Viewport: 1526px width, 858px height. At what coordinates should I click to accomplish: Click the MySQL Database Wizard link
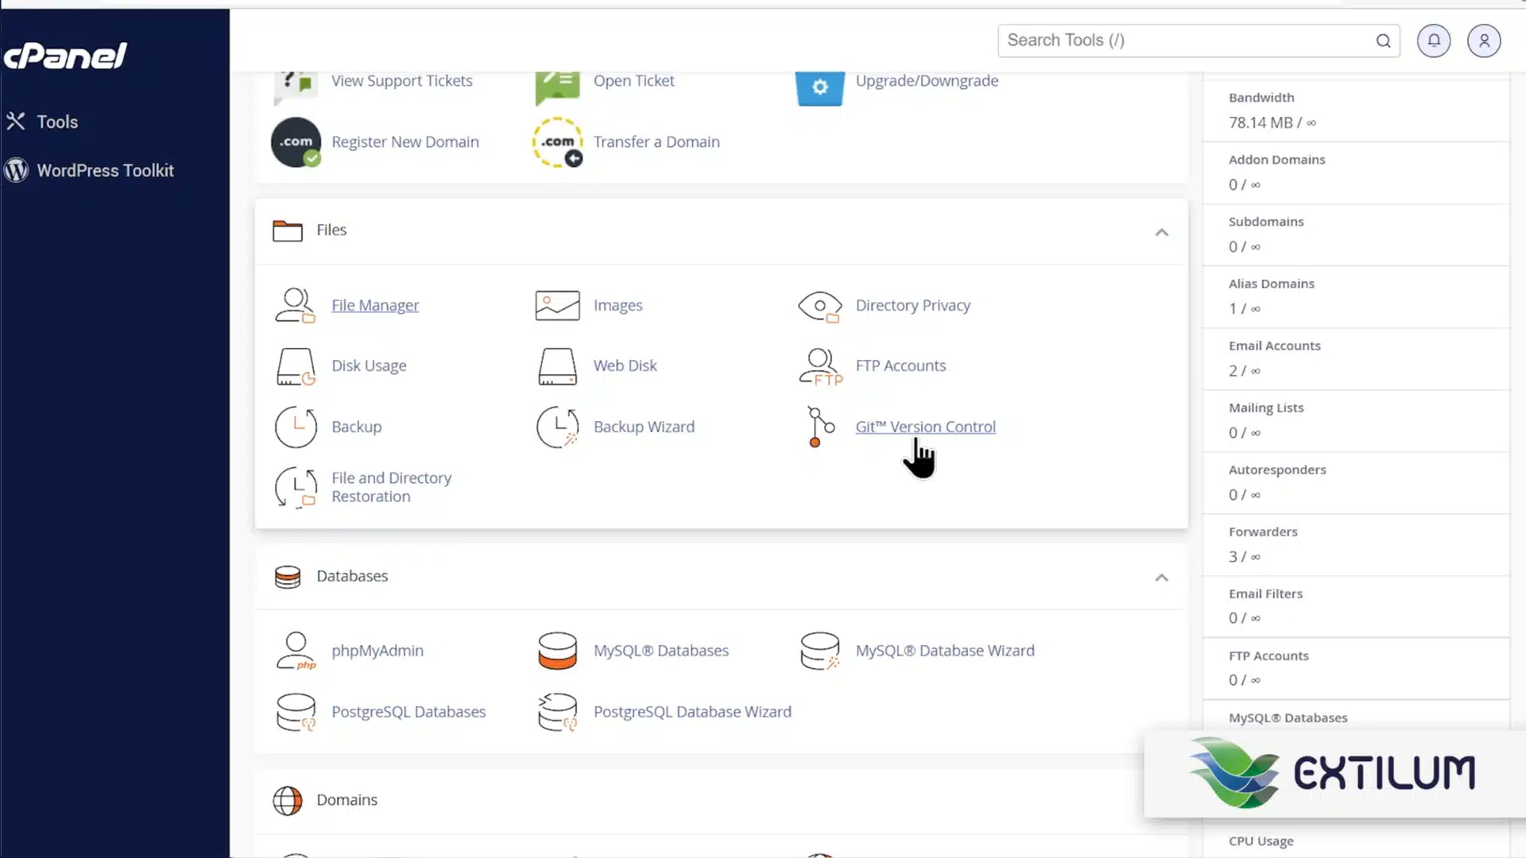(945, 651)
